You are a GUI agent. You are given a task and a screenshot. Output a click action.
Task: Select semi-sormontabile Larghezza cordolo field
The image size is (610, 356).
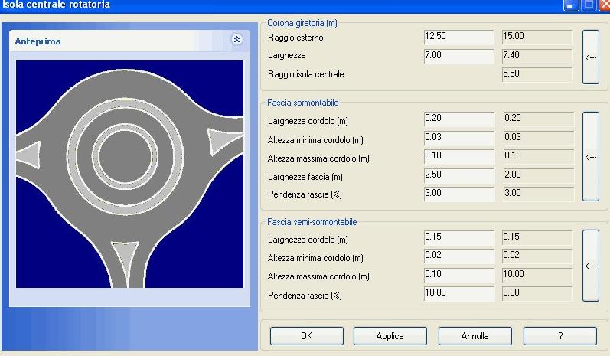click(458, 237)
